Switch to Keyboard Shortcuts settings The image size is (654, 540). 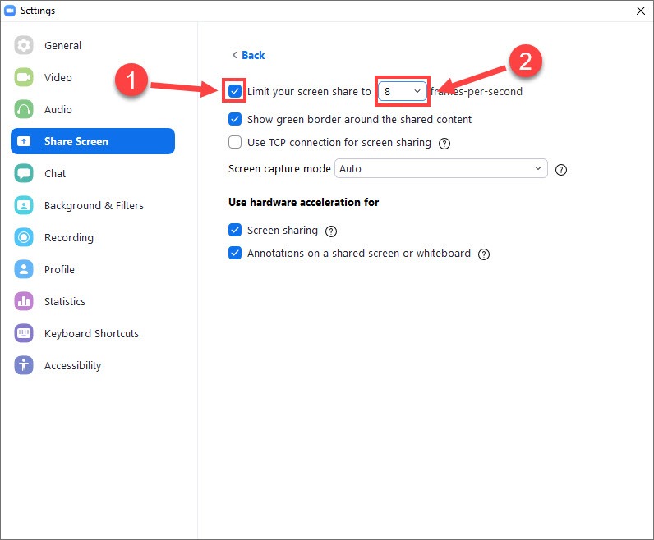(x=91, y=334)
